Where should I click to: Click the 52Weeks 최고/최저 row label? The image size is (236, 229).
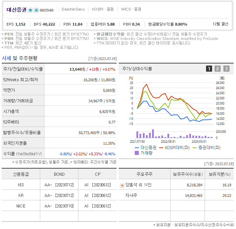tap(20, 80)
